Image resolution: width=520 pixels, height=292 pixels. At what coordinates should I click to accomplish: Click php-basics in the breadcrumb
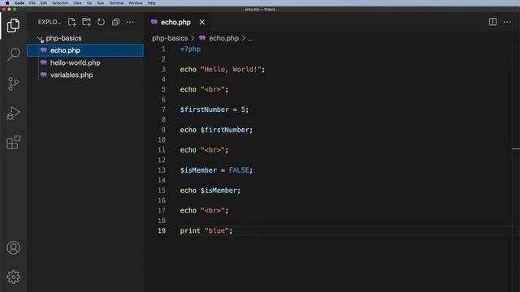170,38
